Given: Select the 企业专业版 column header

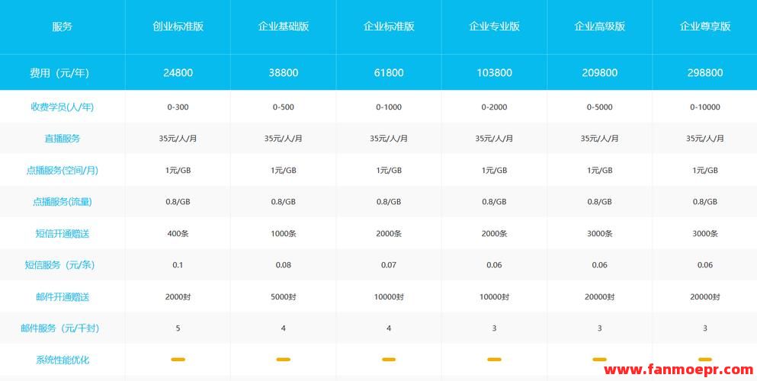Looking at the screenshot, I should tap(494, 27).
